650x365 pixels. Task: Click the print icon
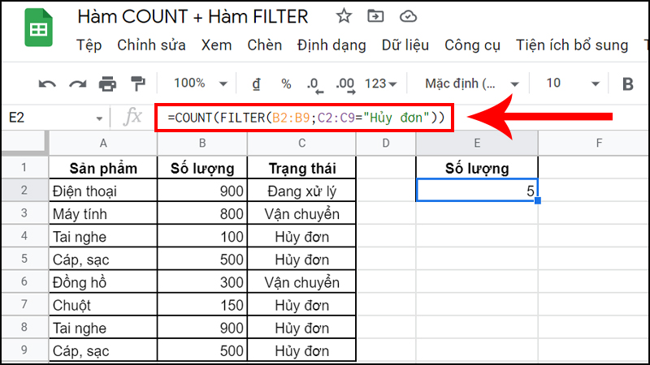[107, 84]
